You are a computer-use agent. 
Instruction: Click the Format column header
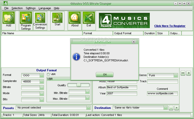(98, 33)
